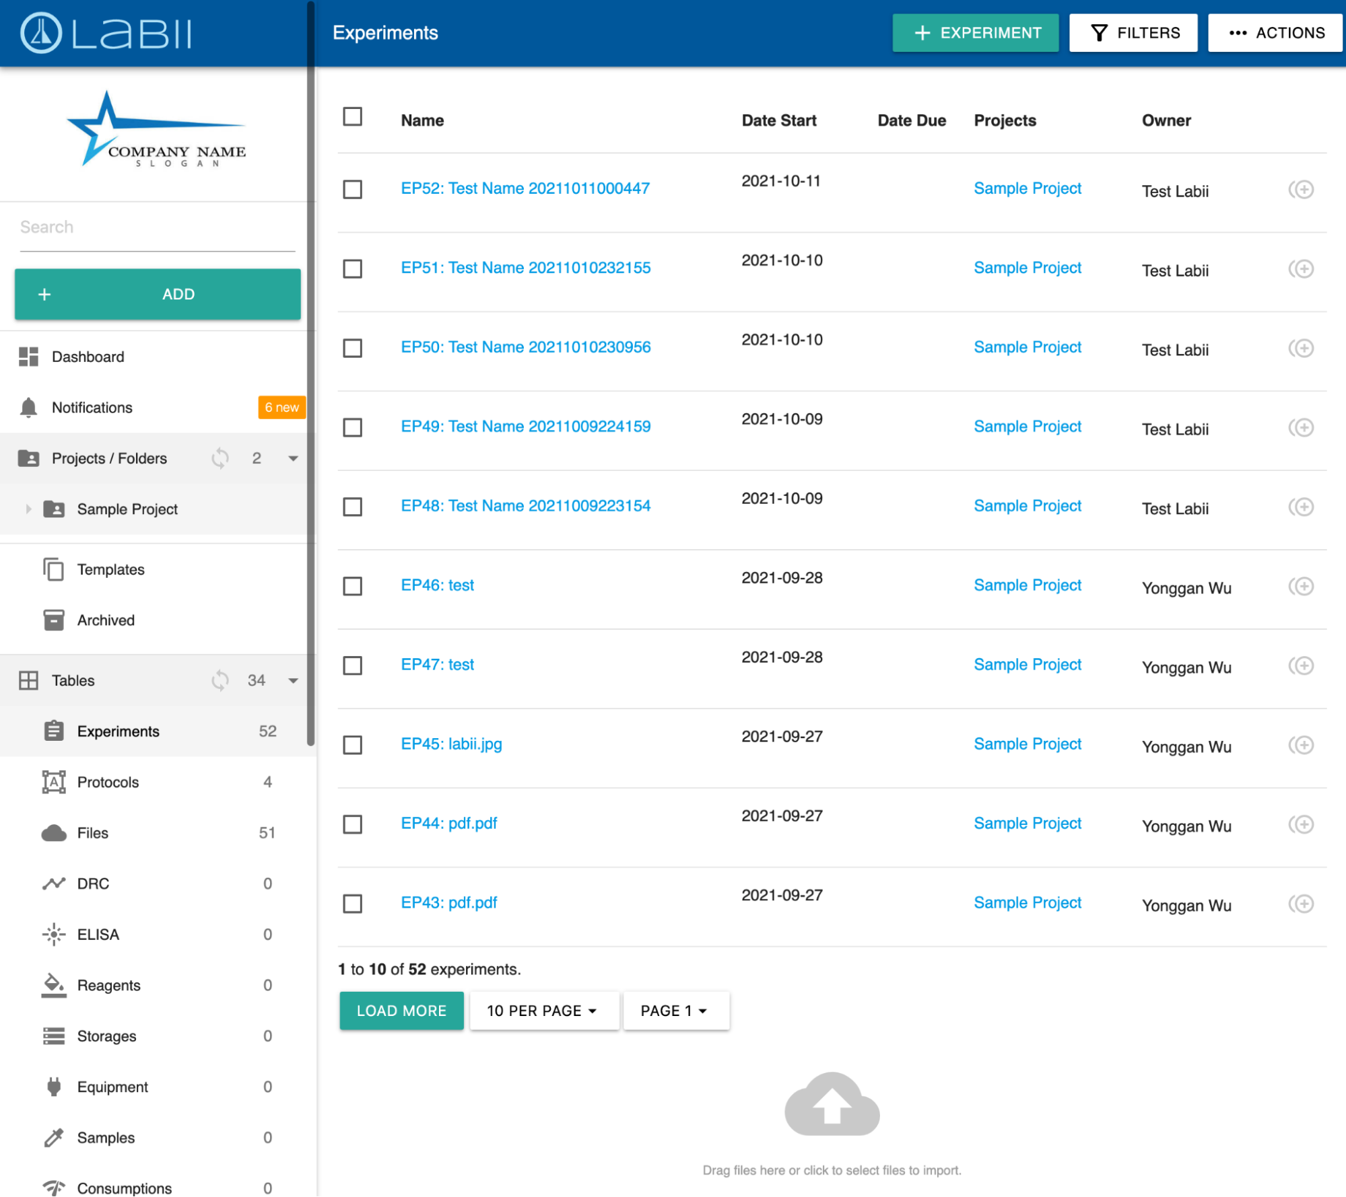1346x1197 pixels.
Task: Select the checkbox for EP45: labii.jpg
Action: click(352, 745)
